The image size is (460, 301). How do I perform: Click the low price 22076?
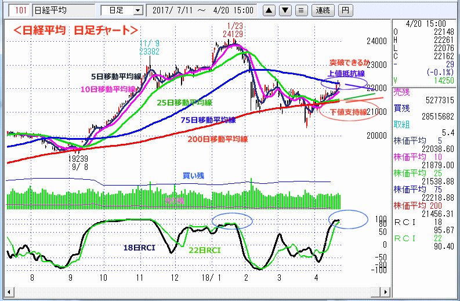click(444, 48)
